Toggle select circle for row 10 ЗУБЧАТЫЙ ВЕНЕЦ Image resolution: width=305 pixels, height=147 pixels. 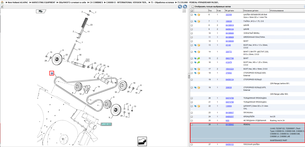[192, 33]
